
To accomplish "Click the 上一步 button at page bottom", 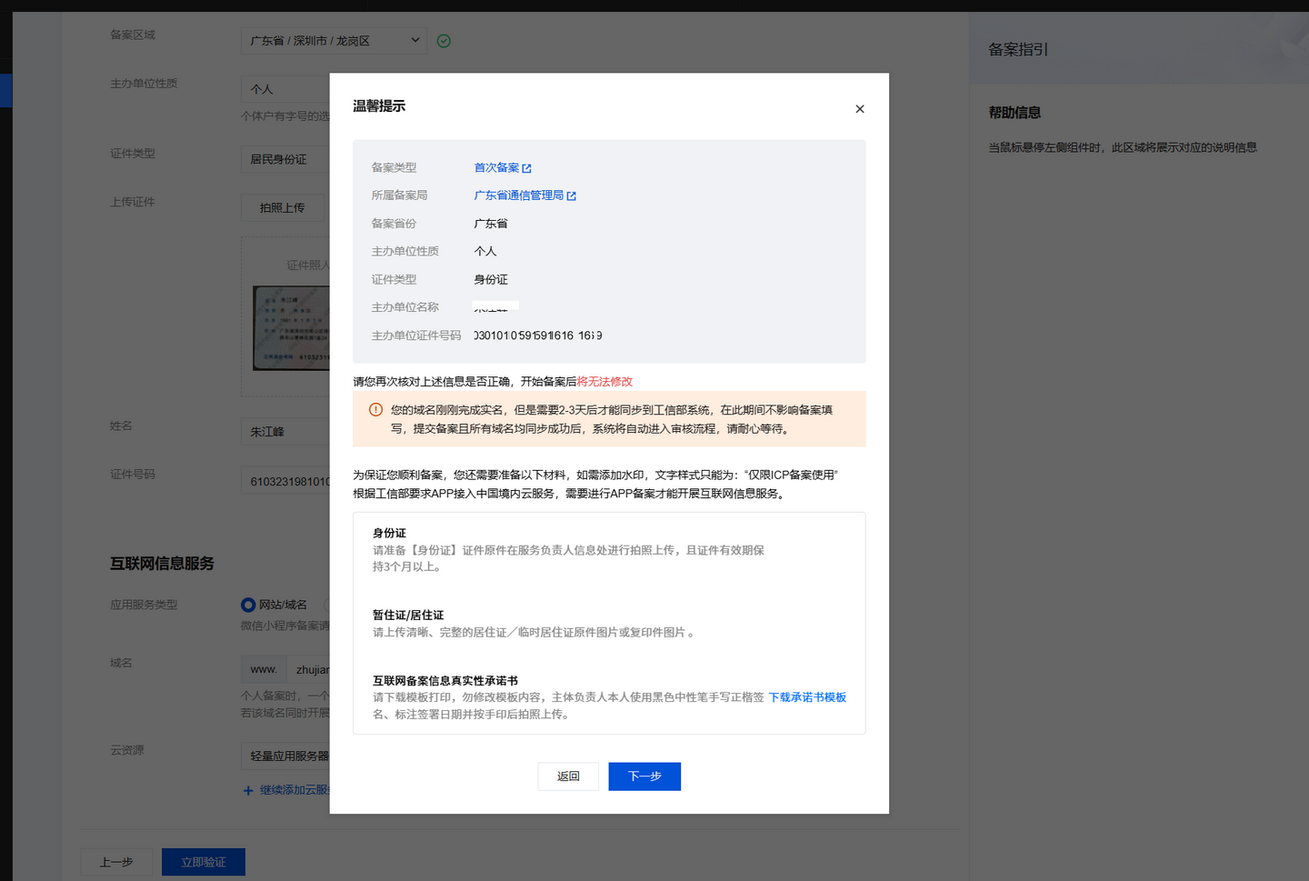I will pyautogui.click(x=115, y=862).
